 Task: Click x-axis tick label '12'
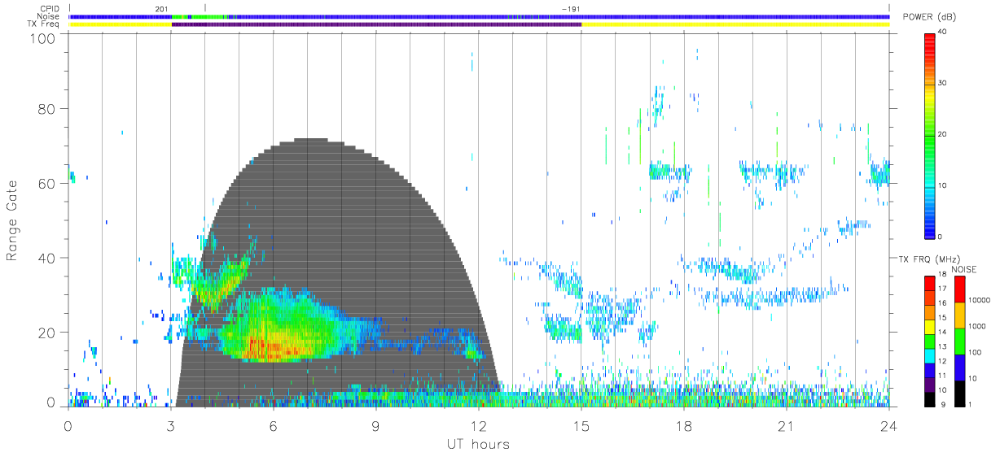pyautogui.click(x=478, y=425)
